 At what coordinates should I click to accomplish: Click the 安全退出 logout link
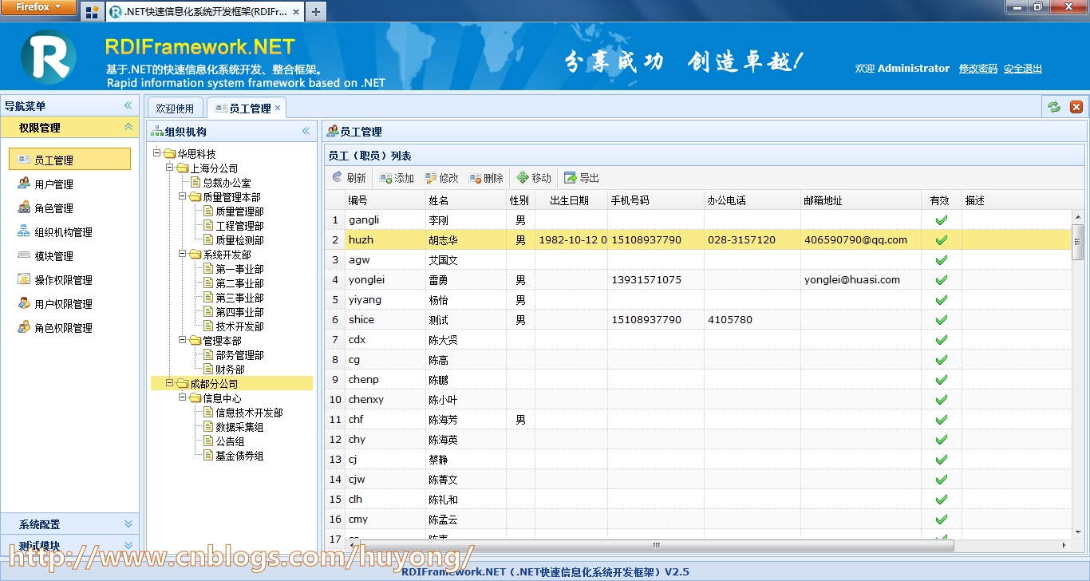(x=1022, y=69)
